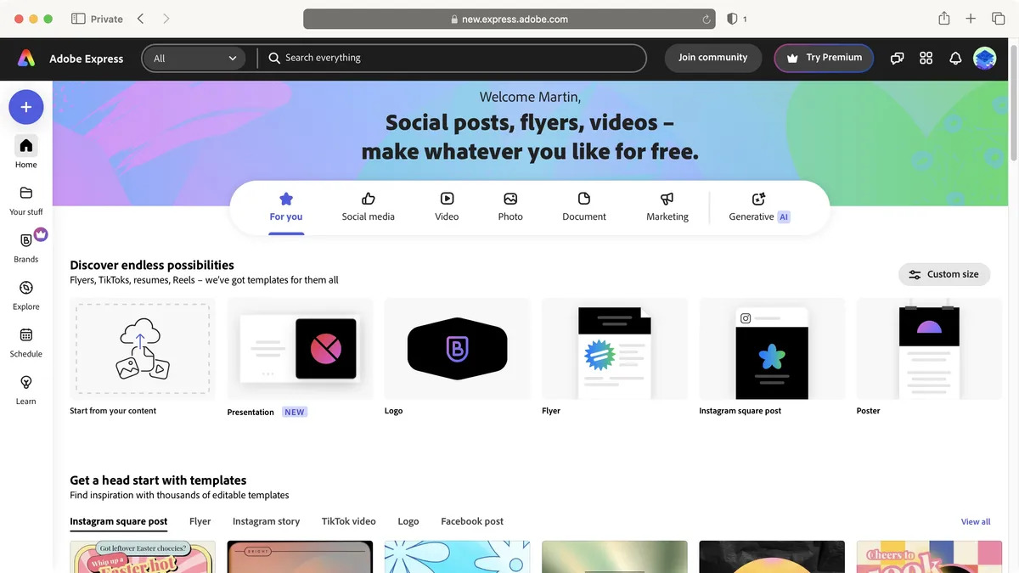Open the profile avatar menu
Image resolution: width=1019 pixels, height=573 pixels.
pos(984,58)
